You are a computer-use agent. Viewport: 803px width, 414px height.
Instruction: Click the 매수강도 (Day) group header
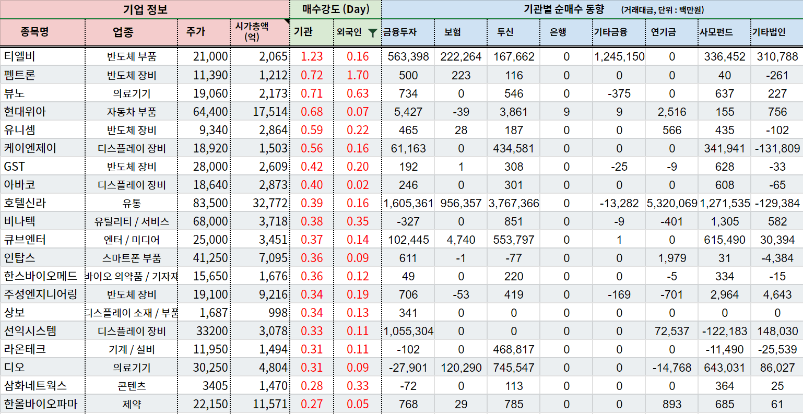(x=336, y=9)
